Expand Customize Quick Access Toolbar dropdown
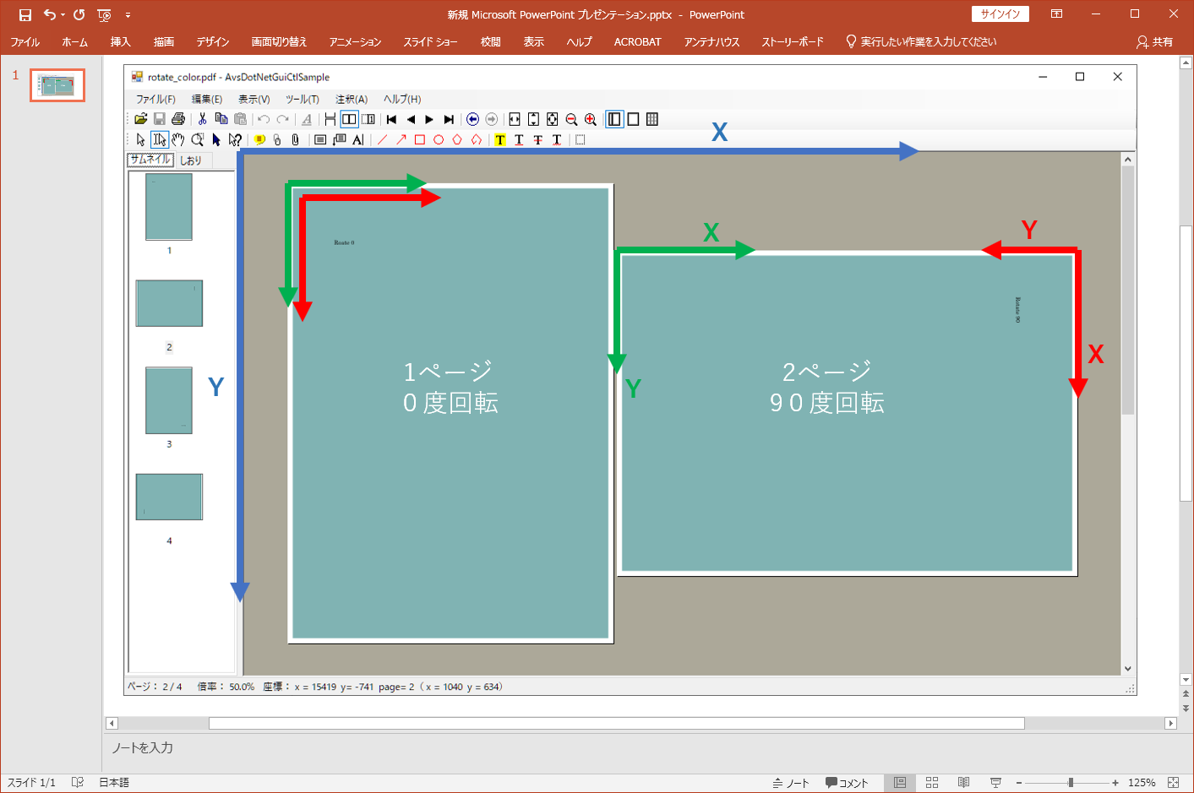Screen dimensions: 1194x793 [x=128, y=14]
